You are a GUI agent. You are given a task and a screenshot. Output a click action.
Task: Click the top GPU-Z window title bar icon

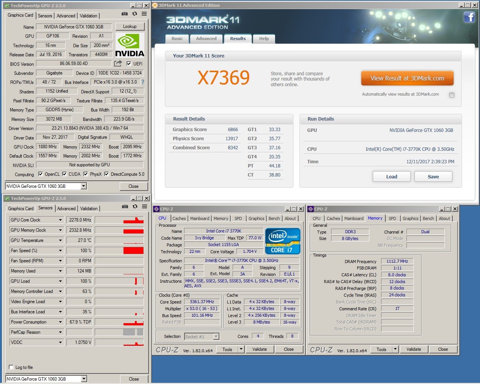pos(7,6)
